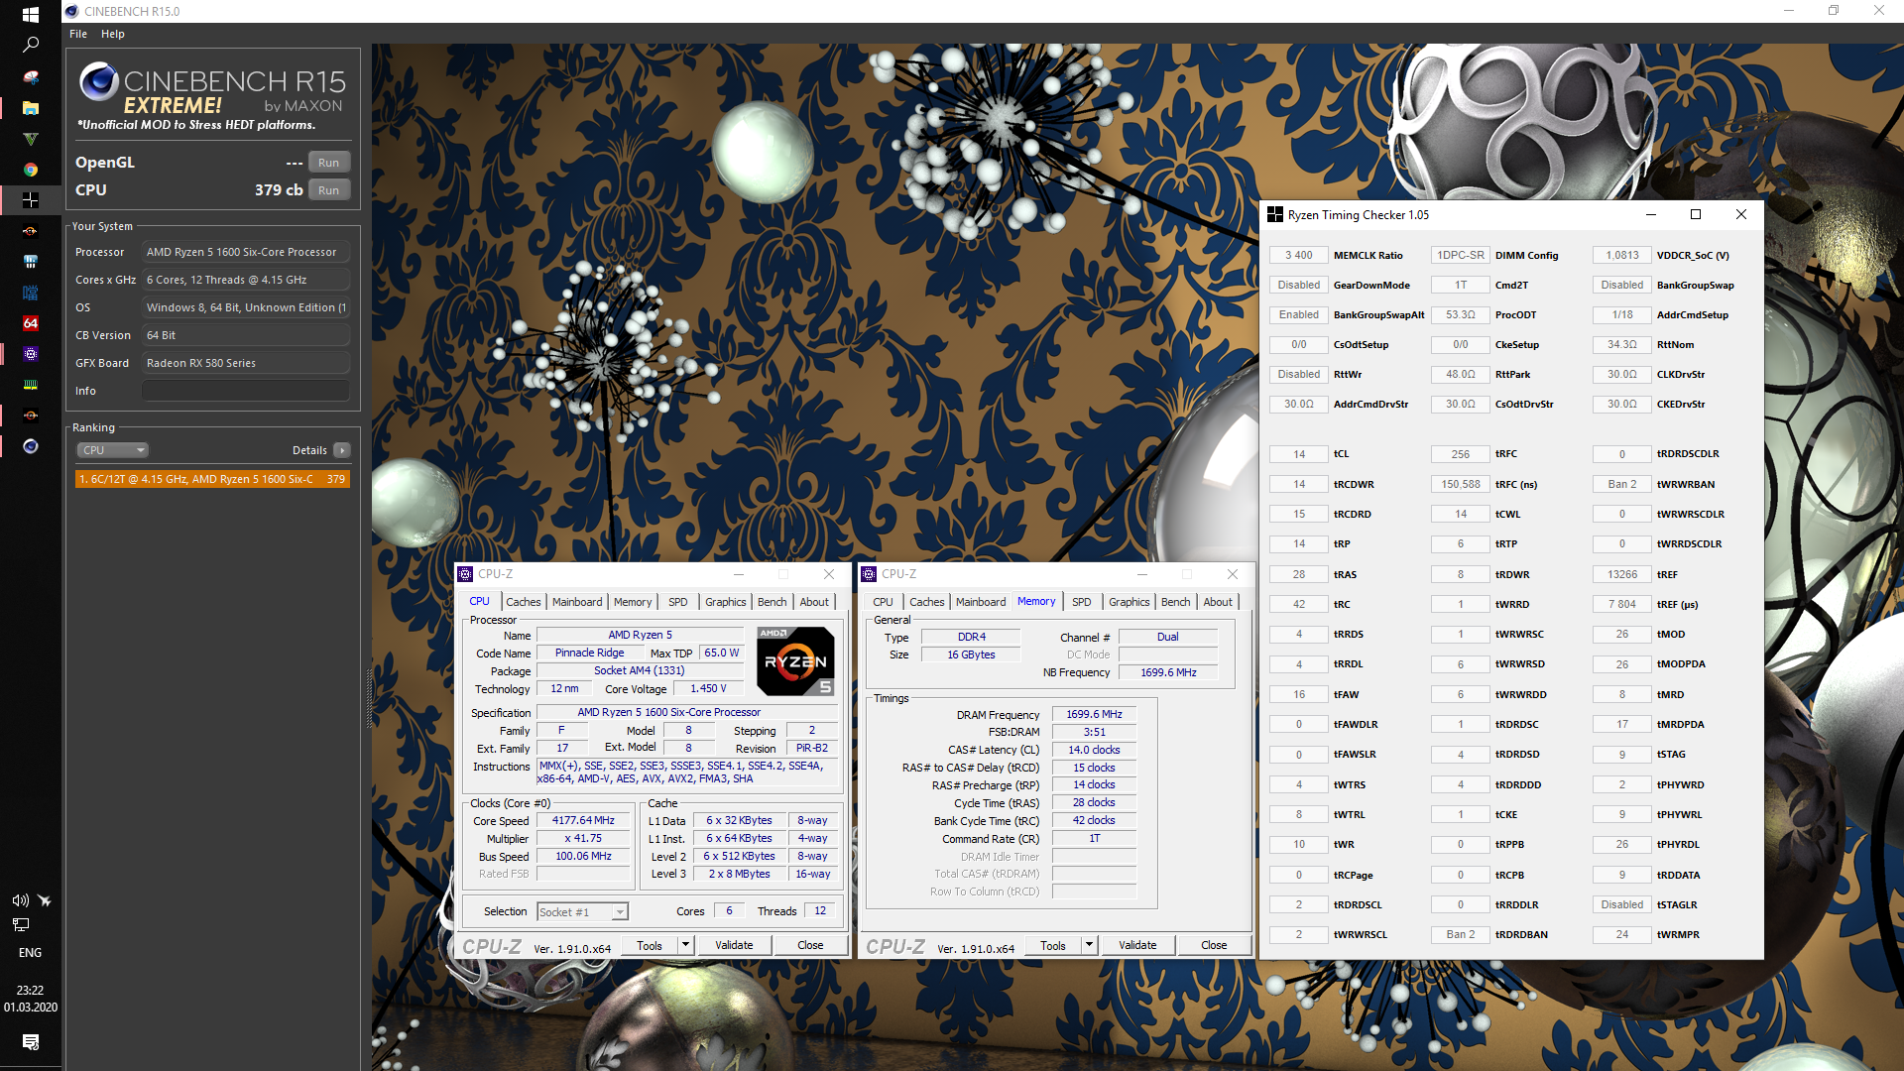The width and height of the screenshot is (1904, 1071).
Task: Click Validate in the CPU-Z processor window
Action: tap(734, 945)
